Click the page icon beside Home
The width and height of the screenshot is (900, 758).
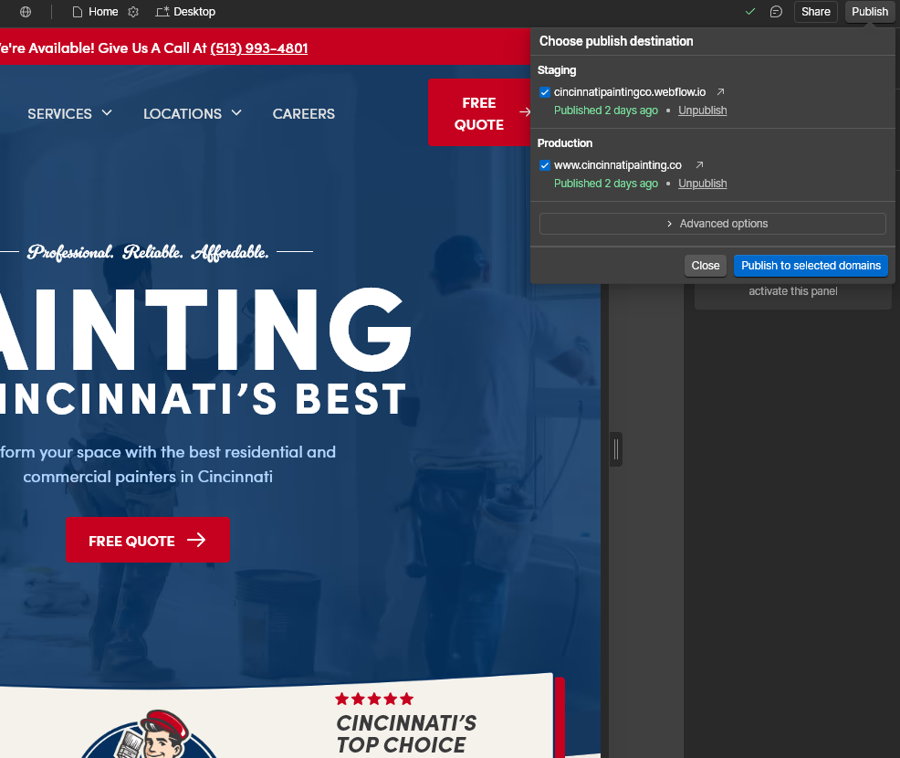point(78,12)
